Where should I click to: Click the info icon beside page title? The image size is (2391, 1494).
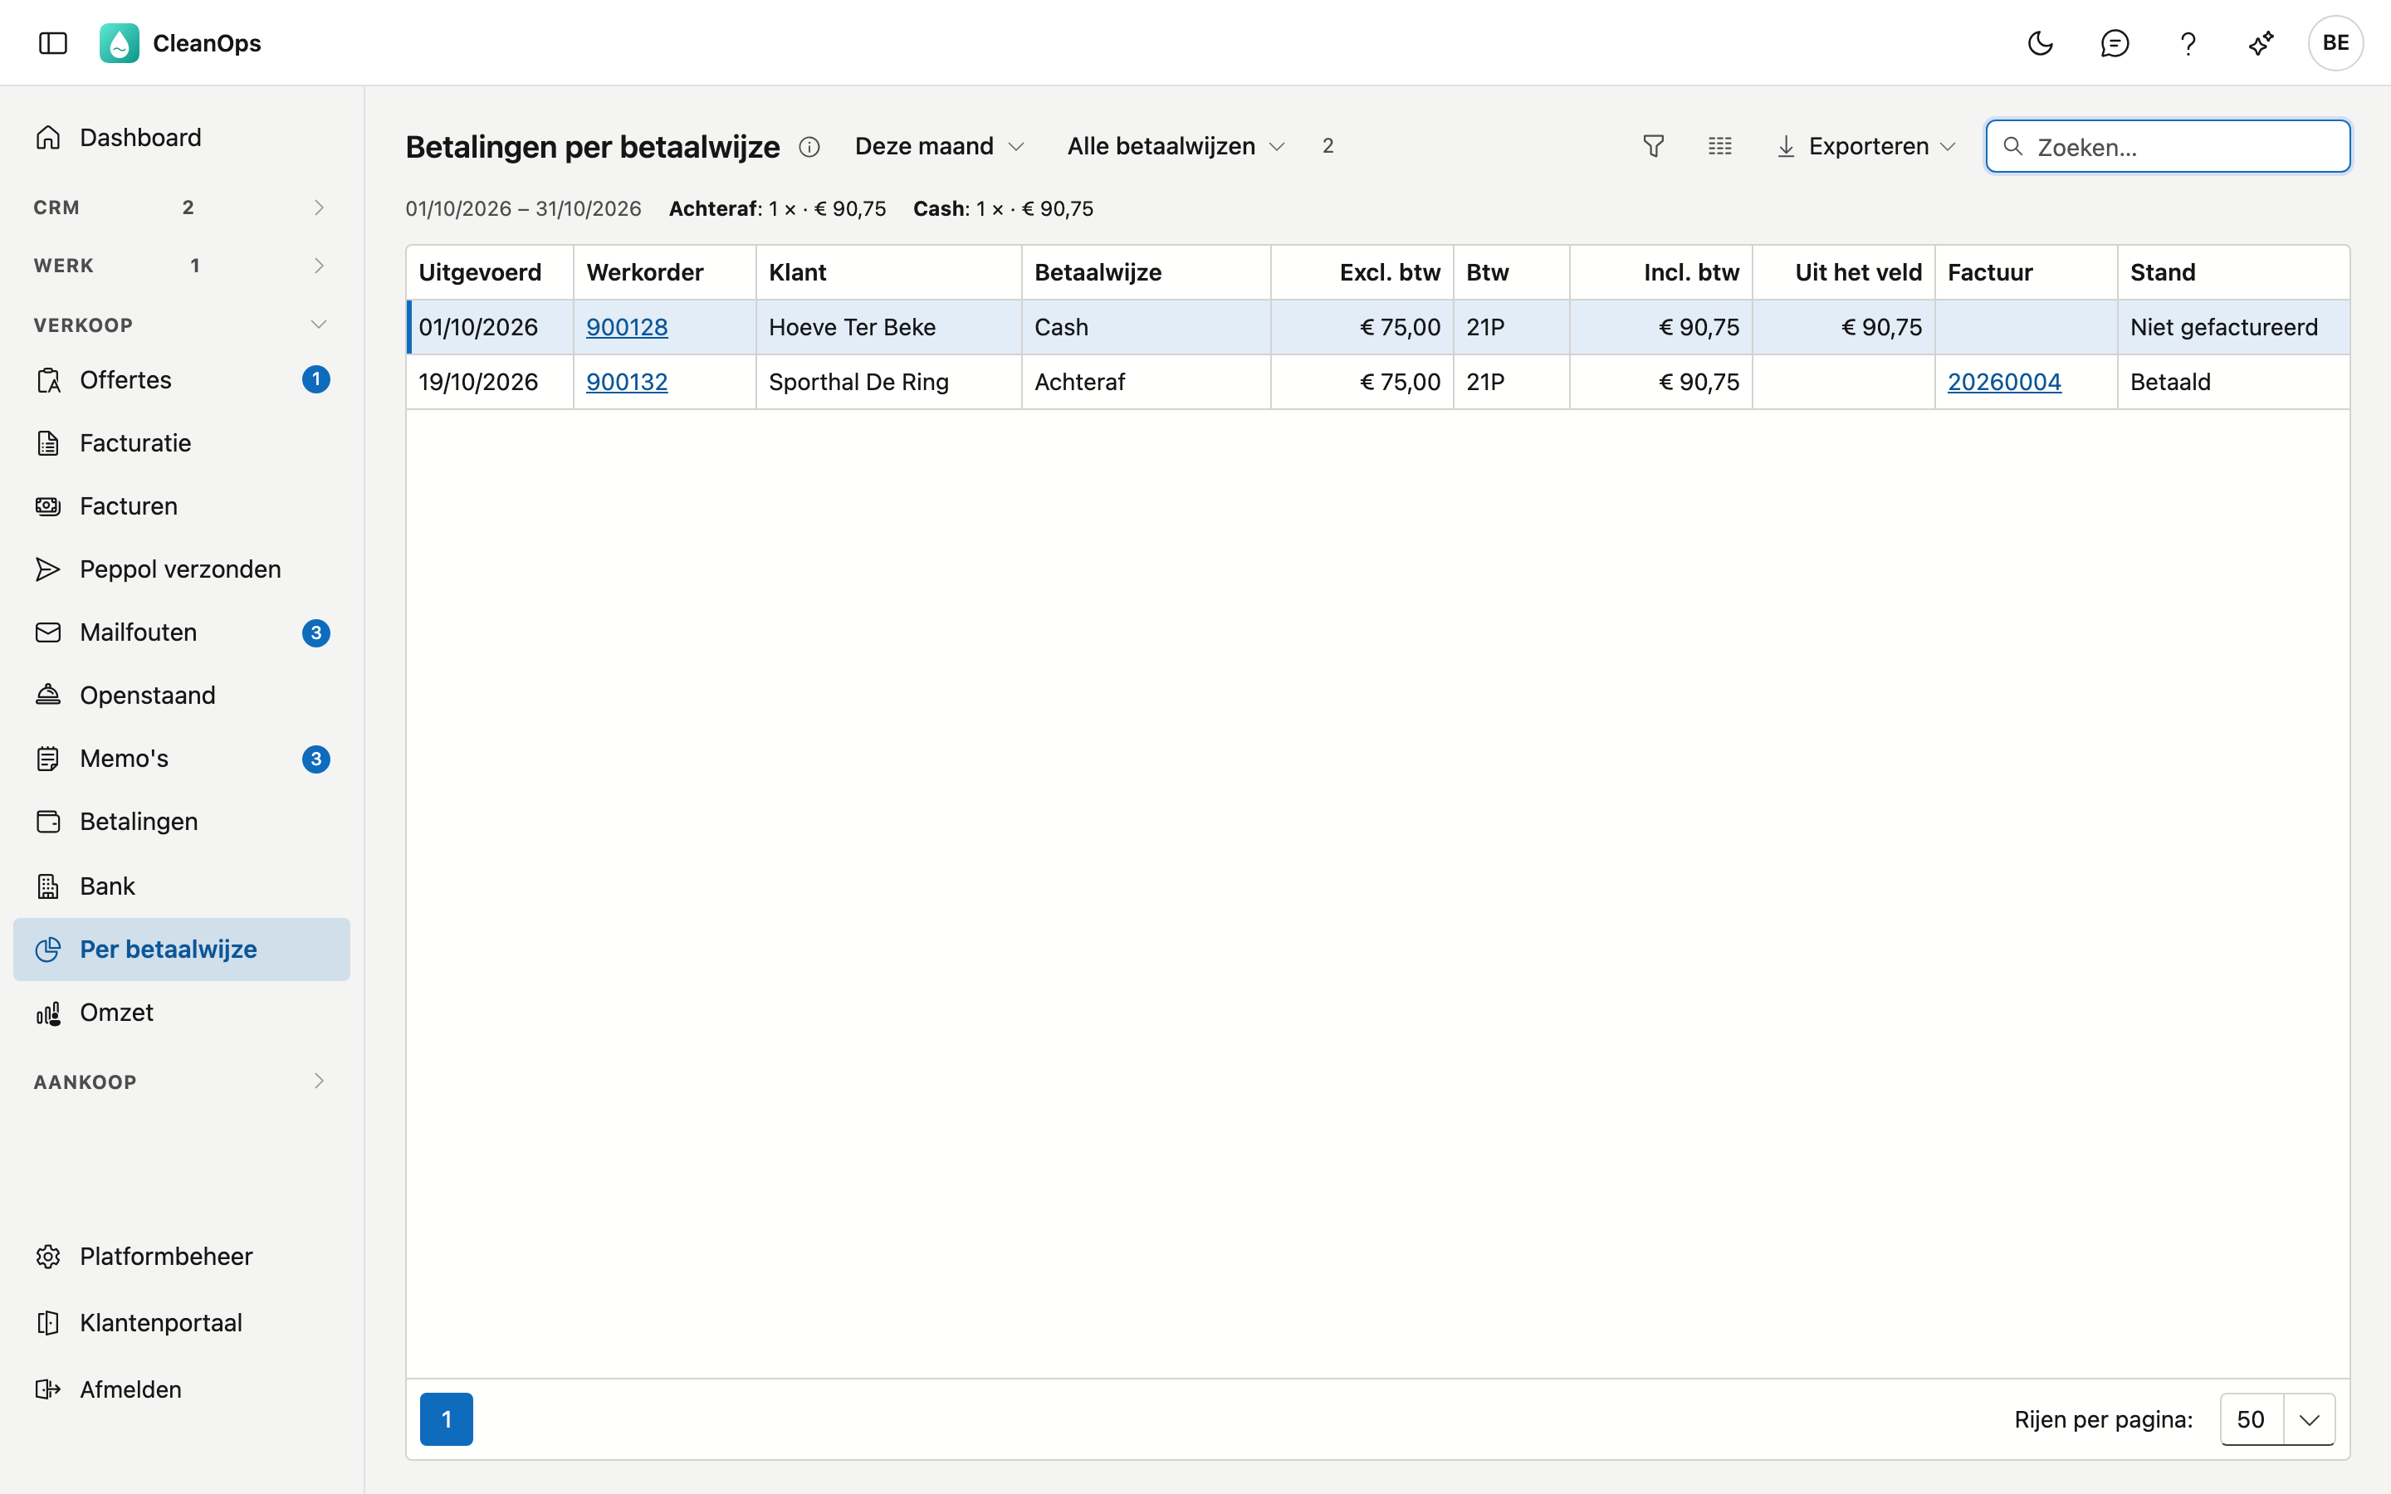pos(809,147)
